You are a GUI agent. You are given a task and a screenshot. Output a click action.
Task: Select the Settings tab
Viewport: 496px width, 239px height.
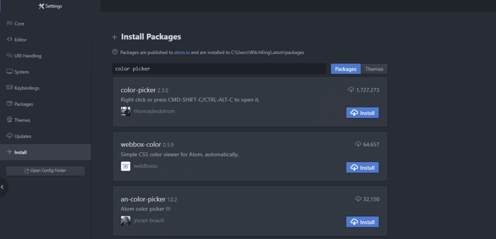click(x=50, y=6)
